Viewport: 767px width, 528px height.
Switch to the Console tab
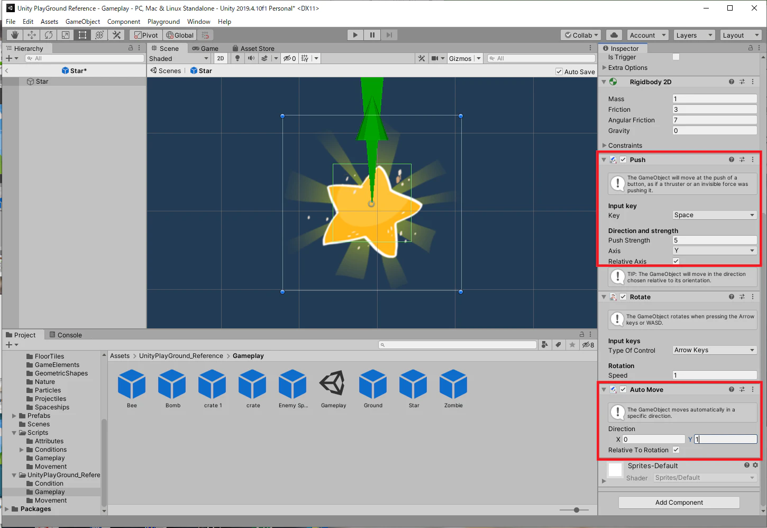click(x=66, y=335)
